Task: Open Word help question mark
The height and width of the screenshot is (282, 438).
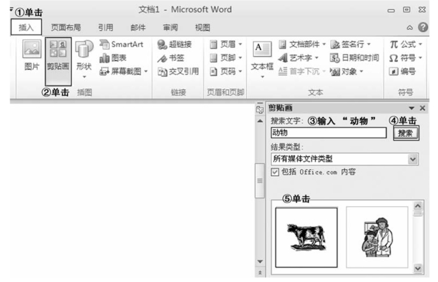Action: click(423, 27)
